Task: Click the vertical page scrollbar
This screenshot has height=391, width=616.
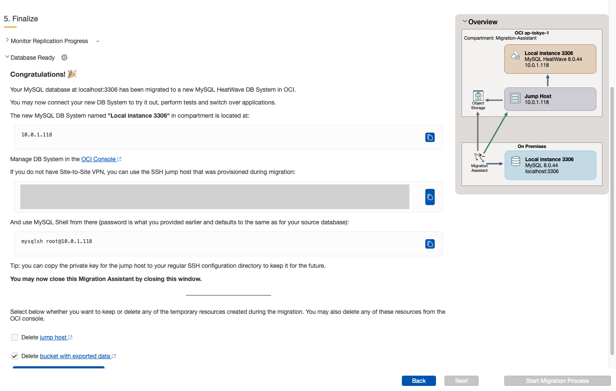Action: (x=612, y=213)
